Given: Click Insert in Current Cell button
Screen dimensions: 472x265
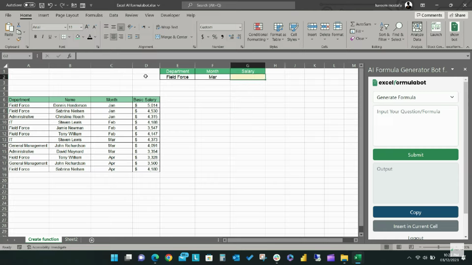Looking at the screenshot, I should point(415,226).
